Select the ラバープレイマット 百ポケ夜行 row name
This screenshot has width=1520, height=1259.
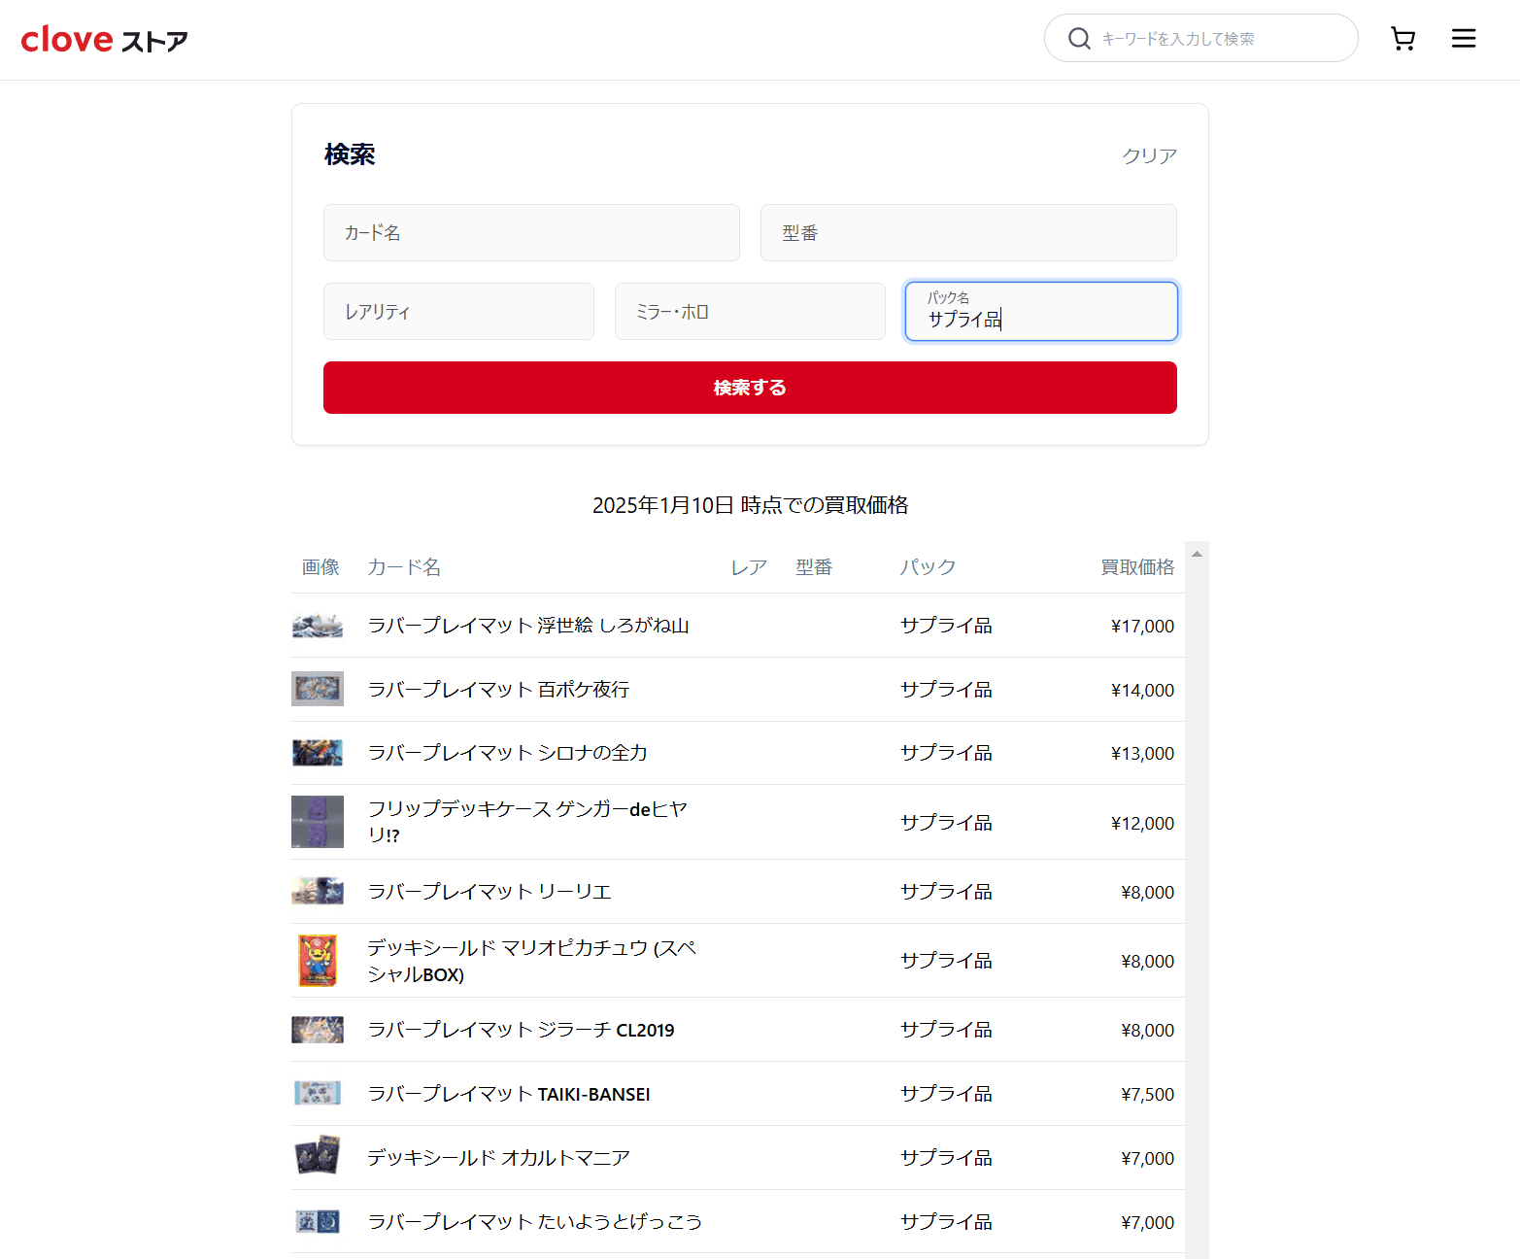[x=498, y=690]
